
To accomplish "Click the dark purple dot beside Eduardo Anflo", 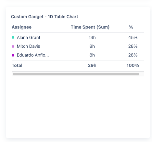I will [x=13, y=55].
